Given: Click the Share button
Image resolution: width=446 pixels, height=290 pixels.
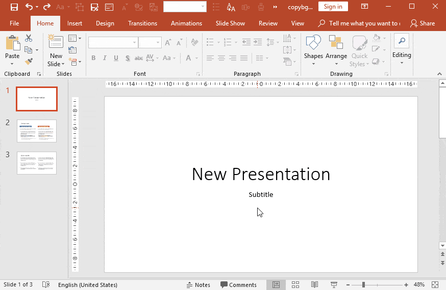Looking at the screenshot, I should [423, 23].
